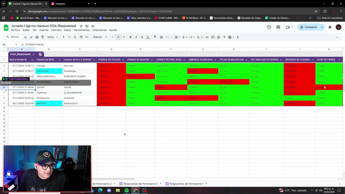Increase decimal places in the toolbar

coord(81,37)
